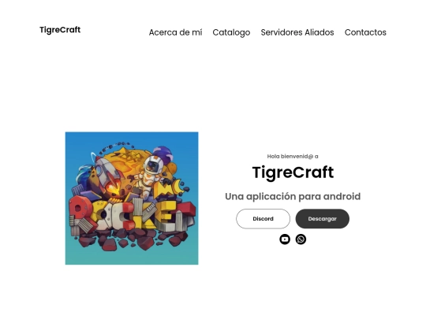Click the Rocket MC artwork image
Viewport: 426px width, 319px height.
tap(132, 198)
